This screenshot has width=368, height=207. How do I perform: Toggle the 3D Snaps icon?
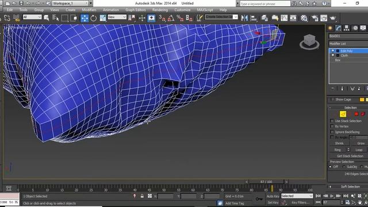[162, 18]
